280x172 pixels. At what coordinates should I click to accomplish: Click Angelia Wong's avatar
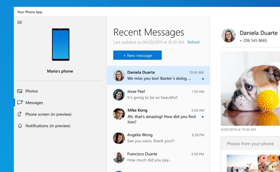tap(119, 138)
